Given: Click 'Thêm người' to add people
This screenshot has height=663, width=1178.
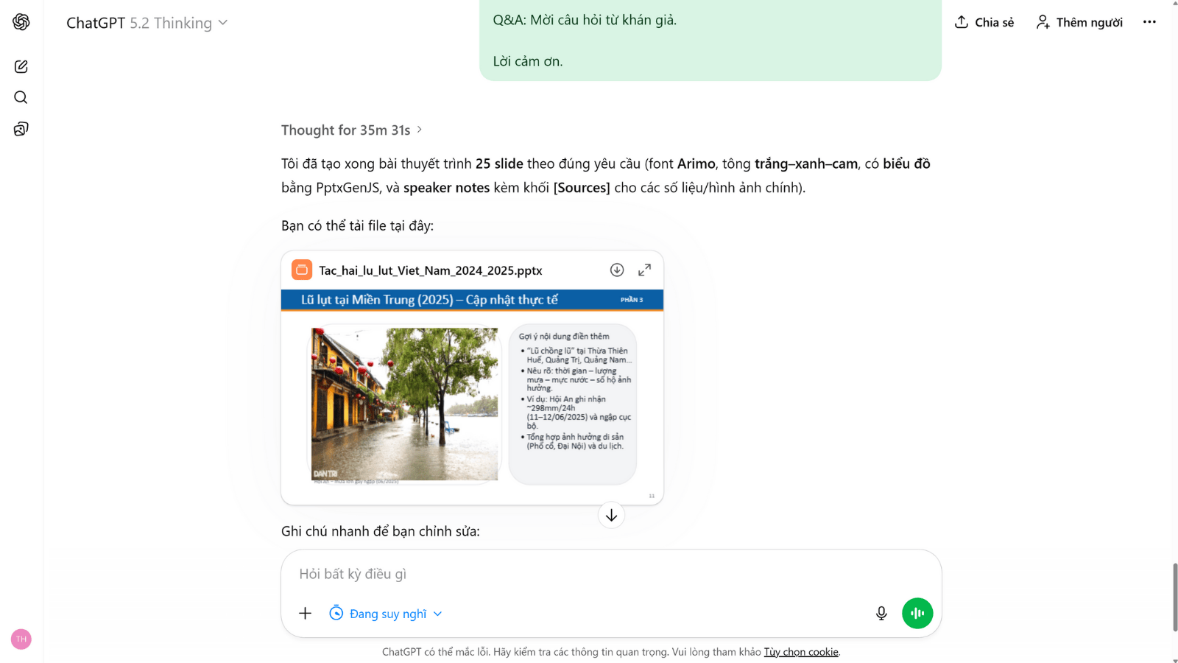Looking at the screenshot, I should coord(1079,22).
